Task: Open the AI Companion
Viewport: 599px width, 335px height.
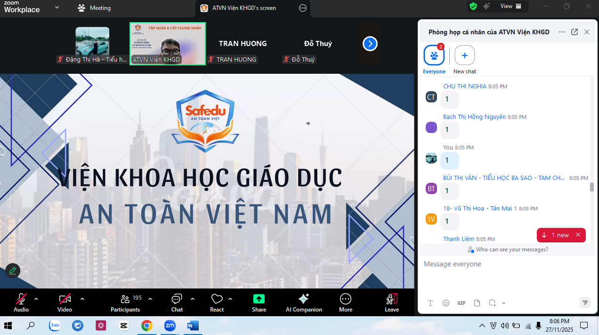Action: coord(304,303)
